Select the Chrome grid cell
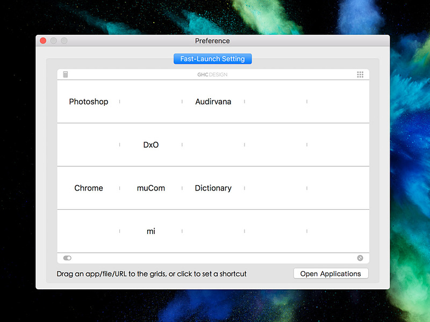This screenshot has height=322, width=430. [89, 188]
